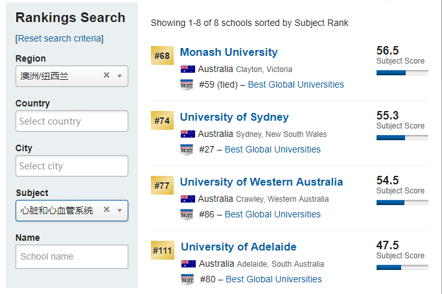Open the Subject dropdown arrow
442x294 pixels.
pos(119,210)
